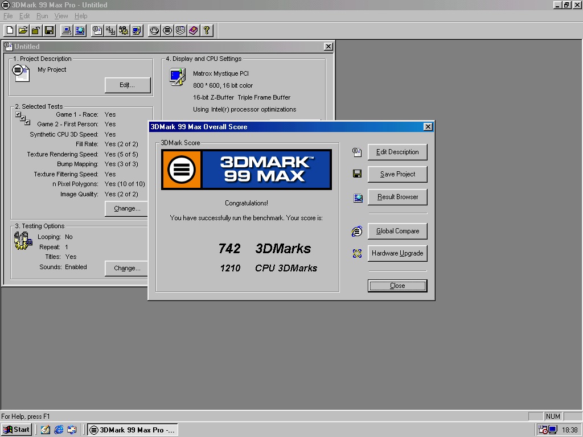Open the help question mark toolbar icon

[207, 30]
